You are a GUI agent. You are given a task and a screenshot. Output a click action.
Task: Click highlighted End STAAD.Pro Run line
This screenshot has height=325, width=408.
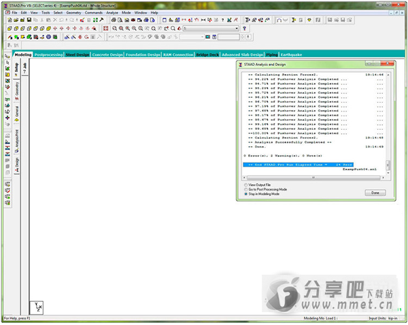tap(298, 165)
